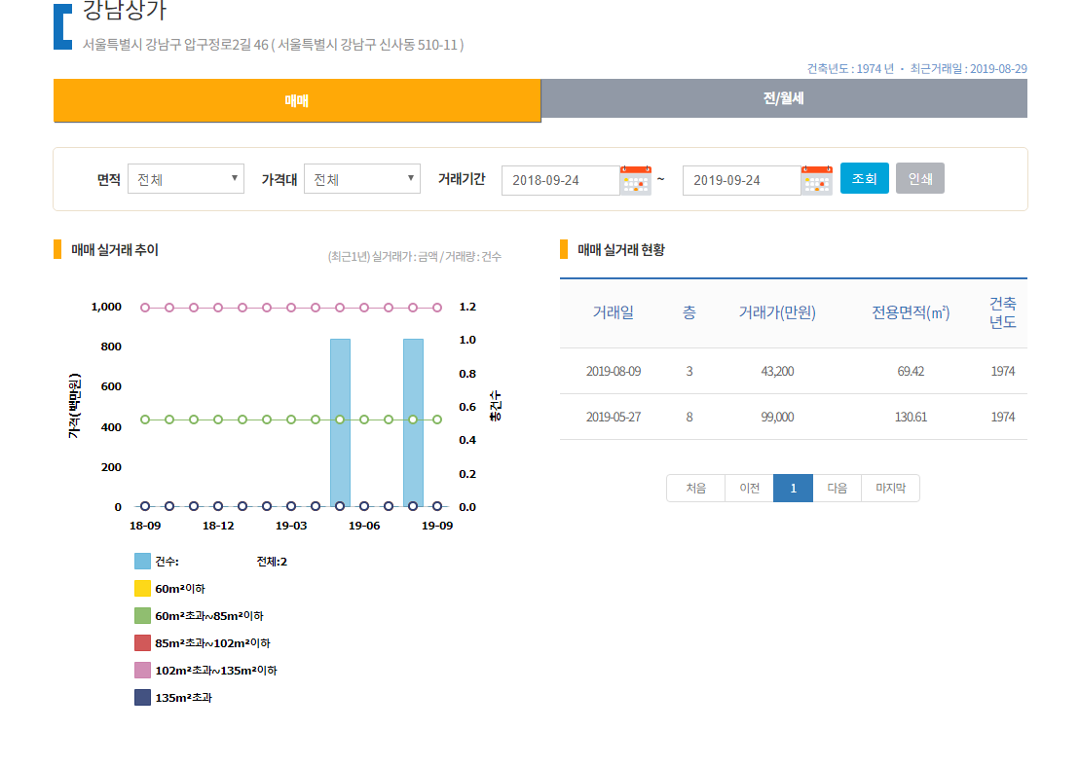The height and width of the screenshot is (766, 1080).
Task: Go to 이전 previous page
Action: click(750, 488)
